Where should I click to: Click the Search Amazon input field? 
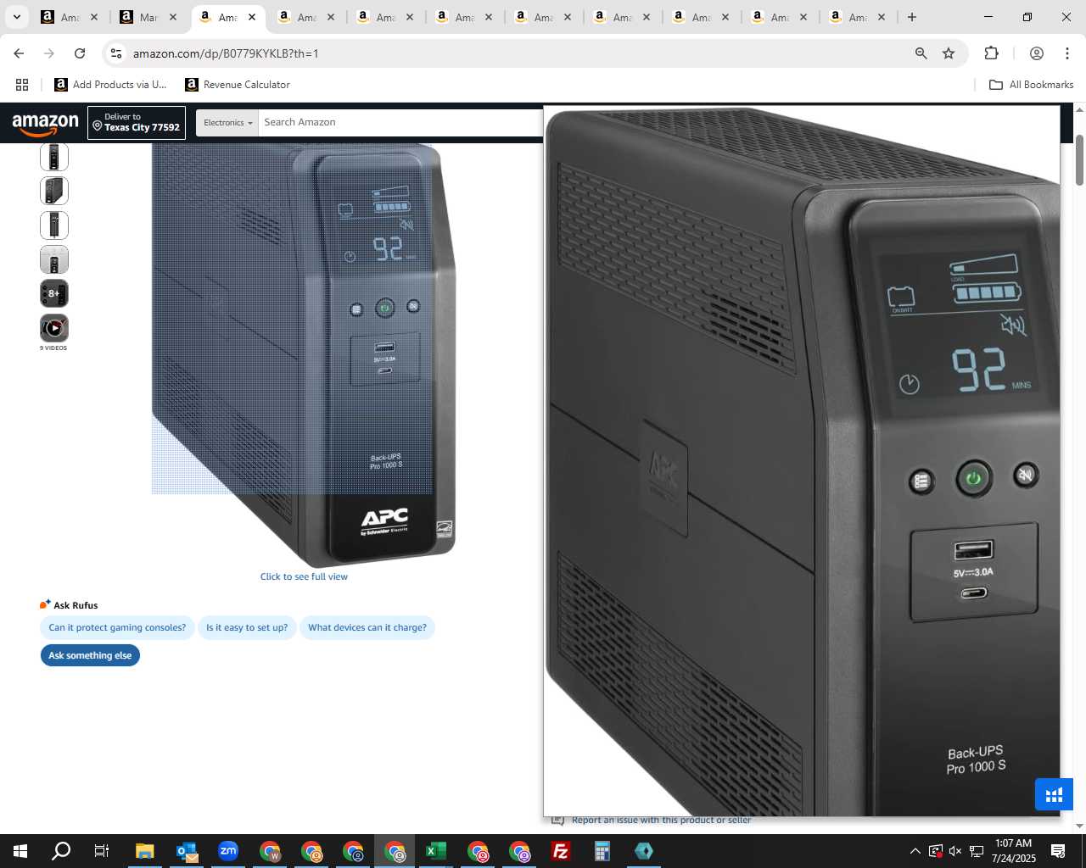coord(400,123)
